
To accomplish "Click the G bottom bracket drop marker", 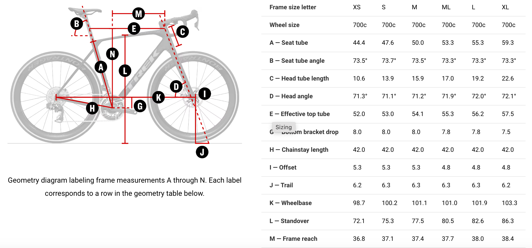I will [140, 106].
